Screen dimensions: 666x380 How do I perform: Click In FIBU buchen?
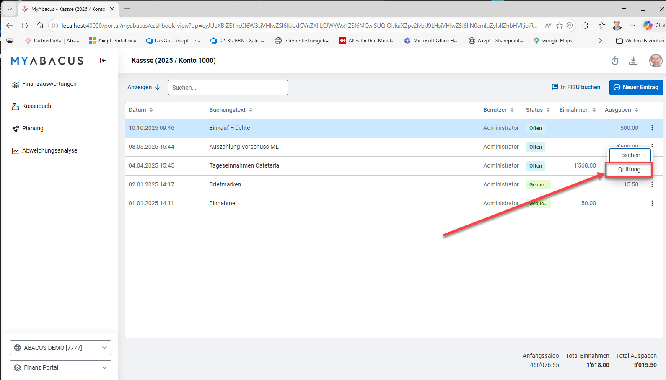[576, 87]
